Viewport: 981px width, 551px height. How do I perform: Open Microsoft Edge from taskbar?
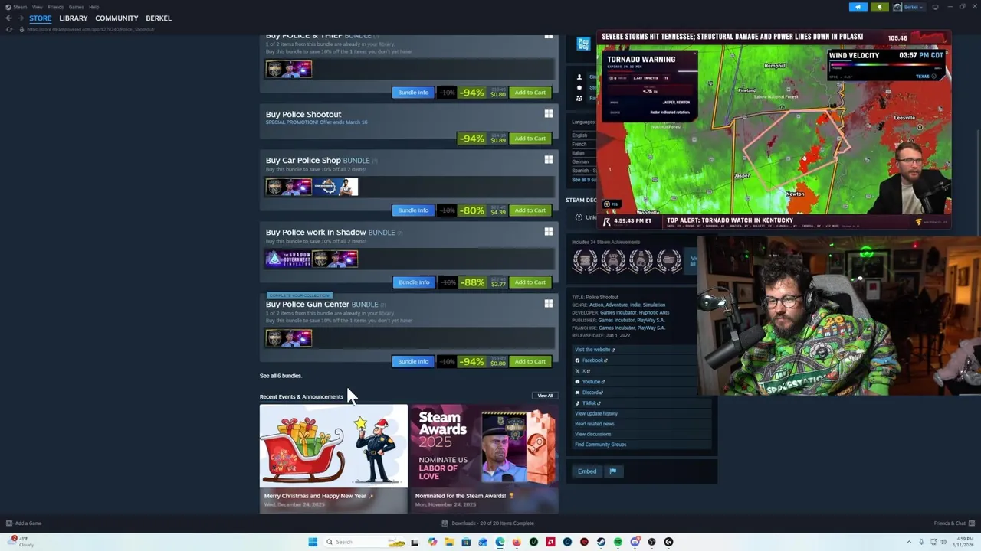pyautogui.click(x=500, y=542)
